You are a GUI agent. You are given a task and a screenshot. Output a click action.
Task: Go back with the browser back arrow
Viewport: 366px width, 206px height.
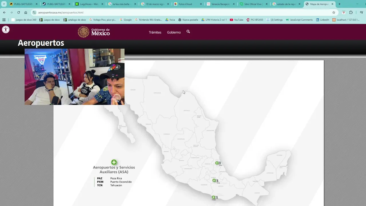4,13
